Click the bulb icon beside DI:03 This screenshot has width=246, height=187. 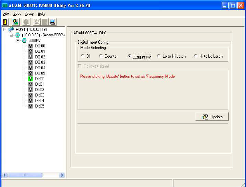pyautogui.click(x=31, y=95)
